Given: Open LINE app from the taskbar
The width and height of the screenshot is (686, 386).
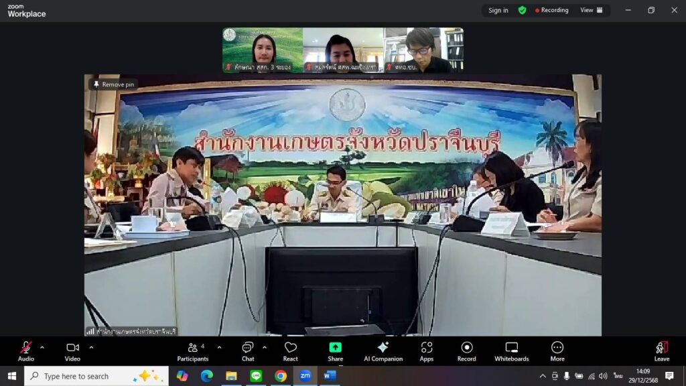Looking at the screenshot, I should pos(255,376).
